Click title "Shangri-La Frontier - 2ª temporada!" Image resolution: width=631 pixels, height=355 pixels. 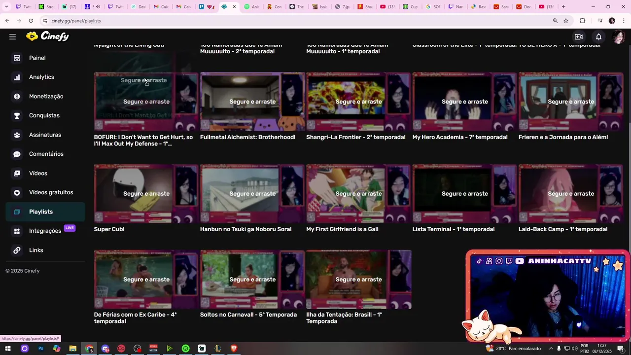pos(356,137)
